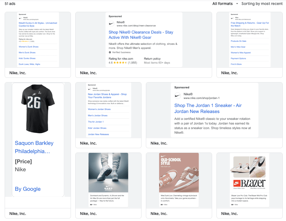Open the All formats dropdown

click(225, 4)
